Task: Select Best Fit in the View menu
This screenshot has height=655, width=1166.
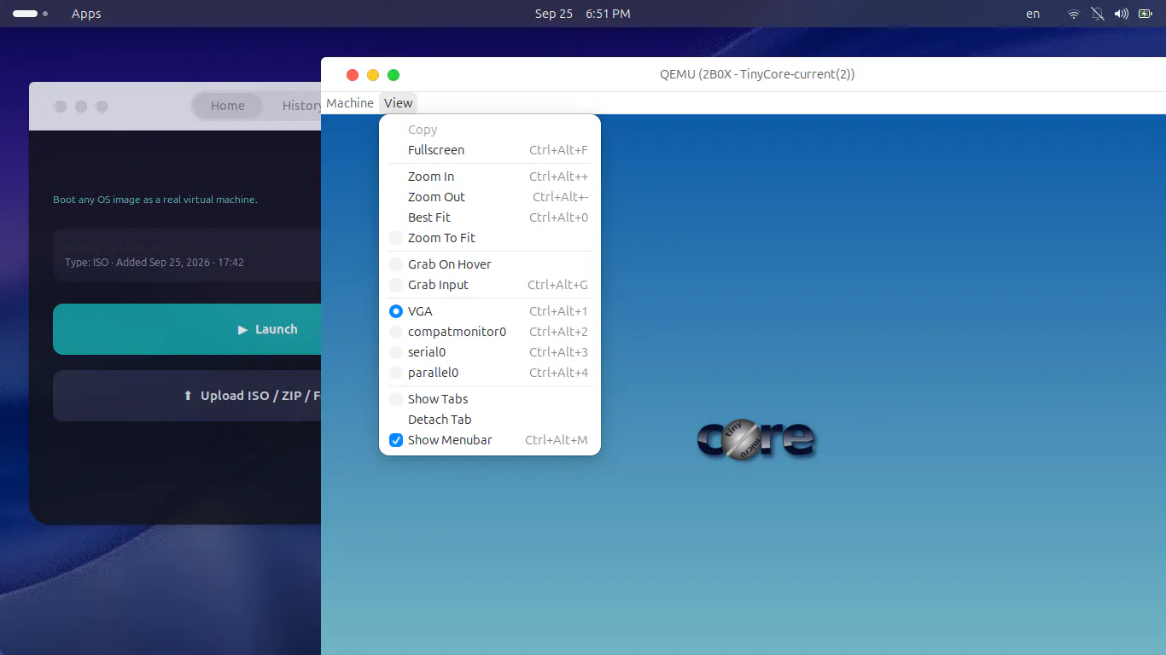Action: coord(490,217)
